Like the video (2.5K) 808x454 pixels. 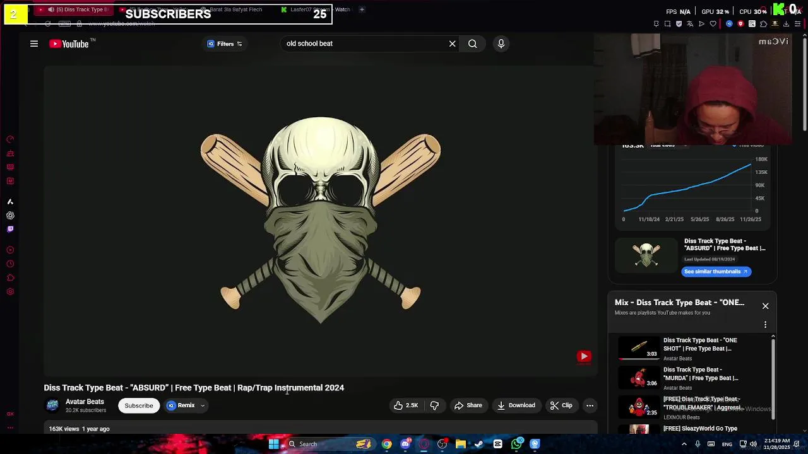(x=406, y=405)
